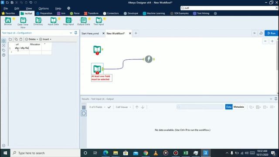This screenshot has height=157, width=279.
Task: Toggle the Metadata view in Results
Action: click(238, 107)
